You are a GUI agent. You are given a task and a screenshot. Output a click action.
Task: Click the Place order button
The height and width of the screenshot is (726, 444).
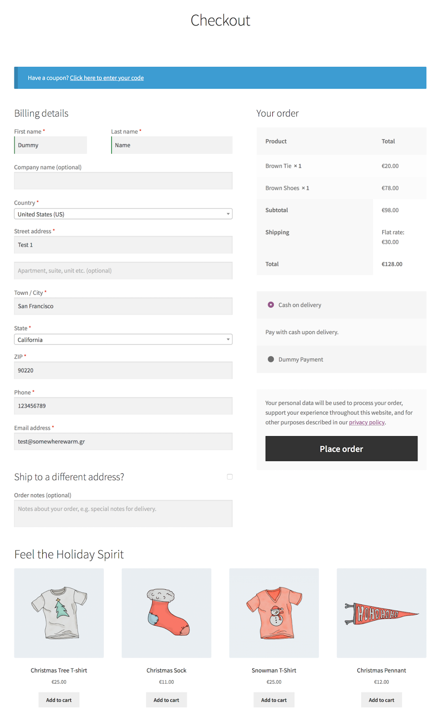(341, 449)
